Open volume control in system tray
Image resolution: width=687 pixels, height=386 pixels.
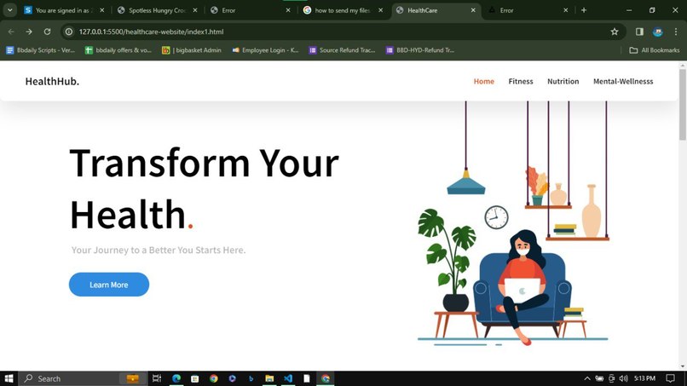click(623, 378)
